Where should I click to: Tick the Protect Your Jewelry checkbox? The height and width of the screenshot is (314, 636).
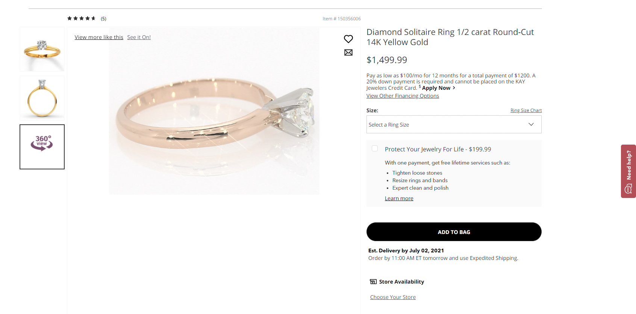pos(375,148)
